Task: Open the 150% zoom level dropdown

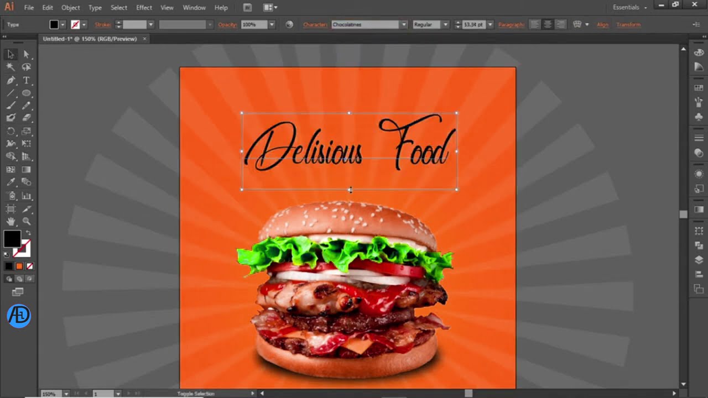Action: (66, 394)
